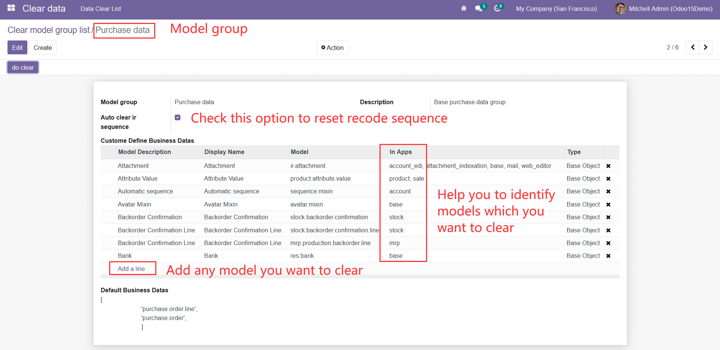
Task: Navigate to Clear model group list breadcrumb
Action: tap(49, 30)
